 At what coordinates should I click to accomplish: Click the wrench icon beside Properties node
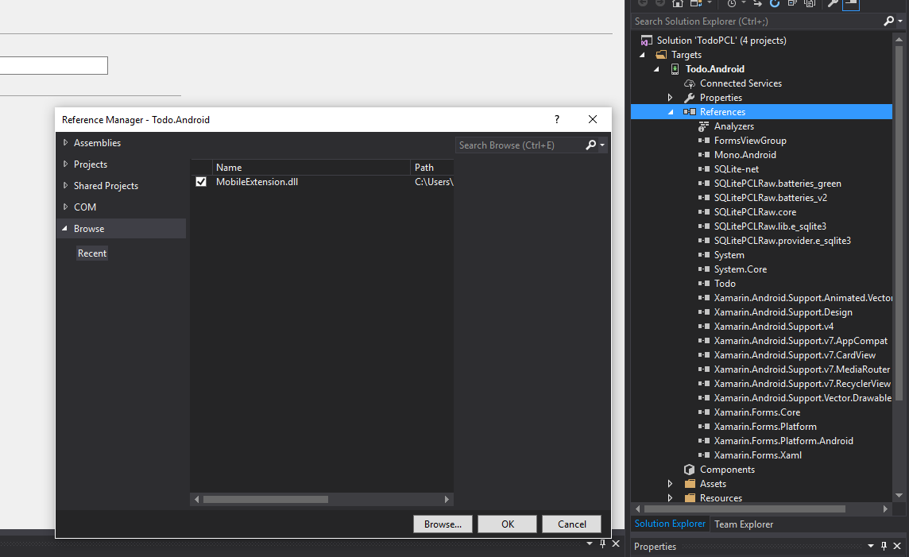pyautogui.click(x=689, y=98)
